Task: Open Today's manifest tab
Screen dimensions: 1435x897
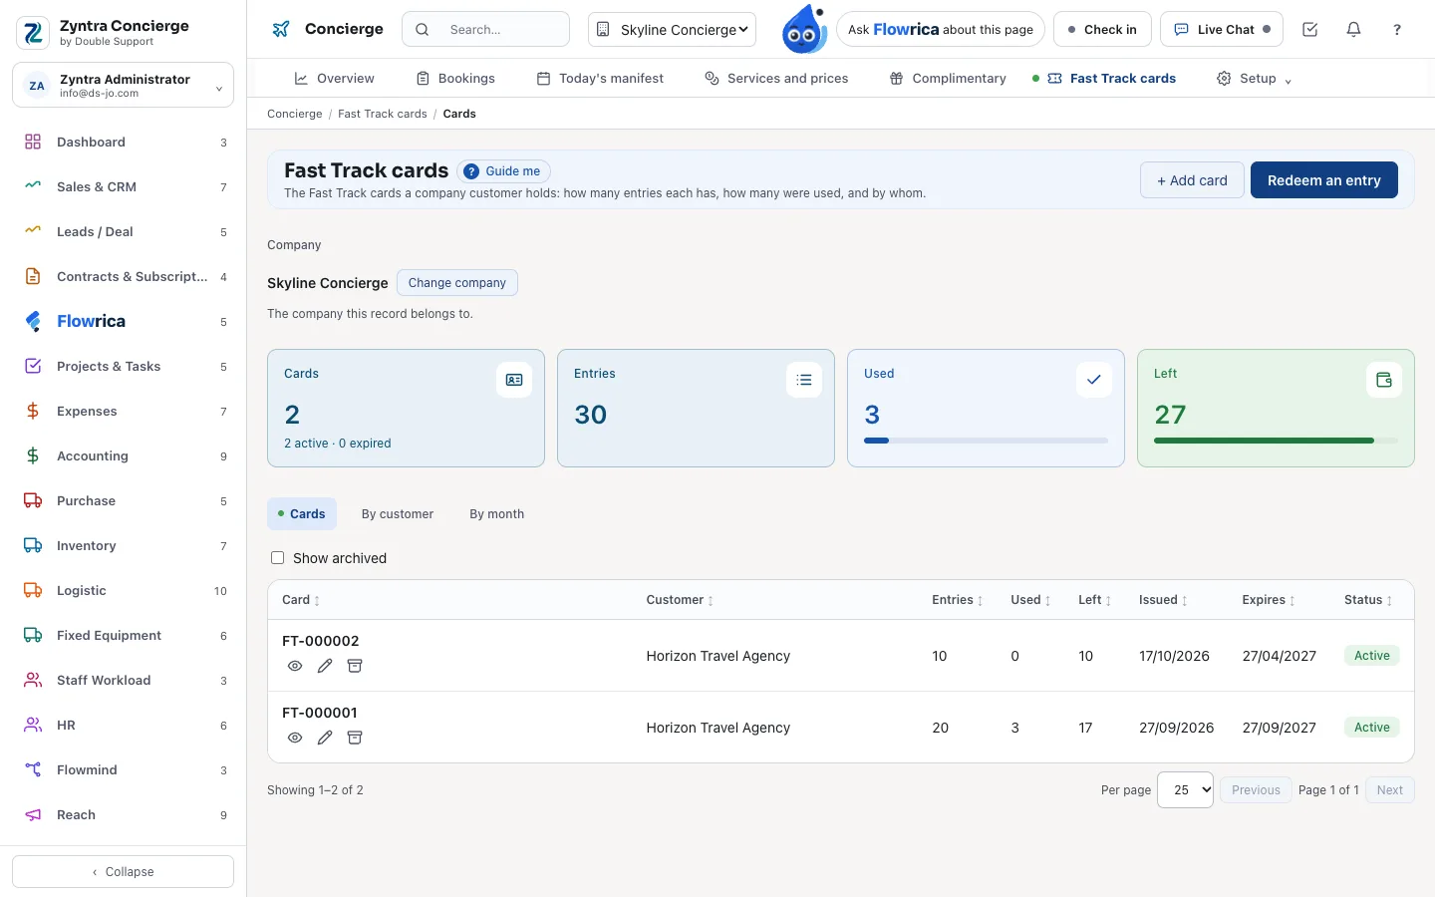Action: [x=600, y=79]
